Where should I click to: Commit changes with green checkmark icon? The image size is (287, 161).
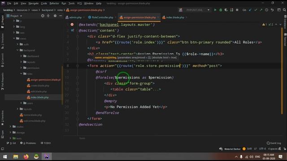tap(256, 10)
